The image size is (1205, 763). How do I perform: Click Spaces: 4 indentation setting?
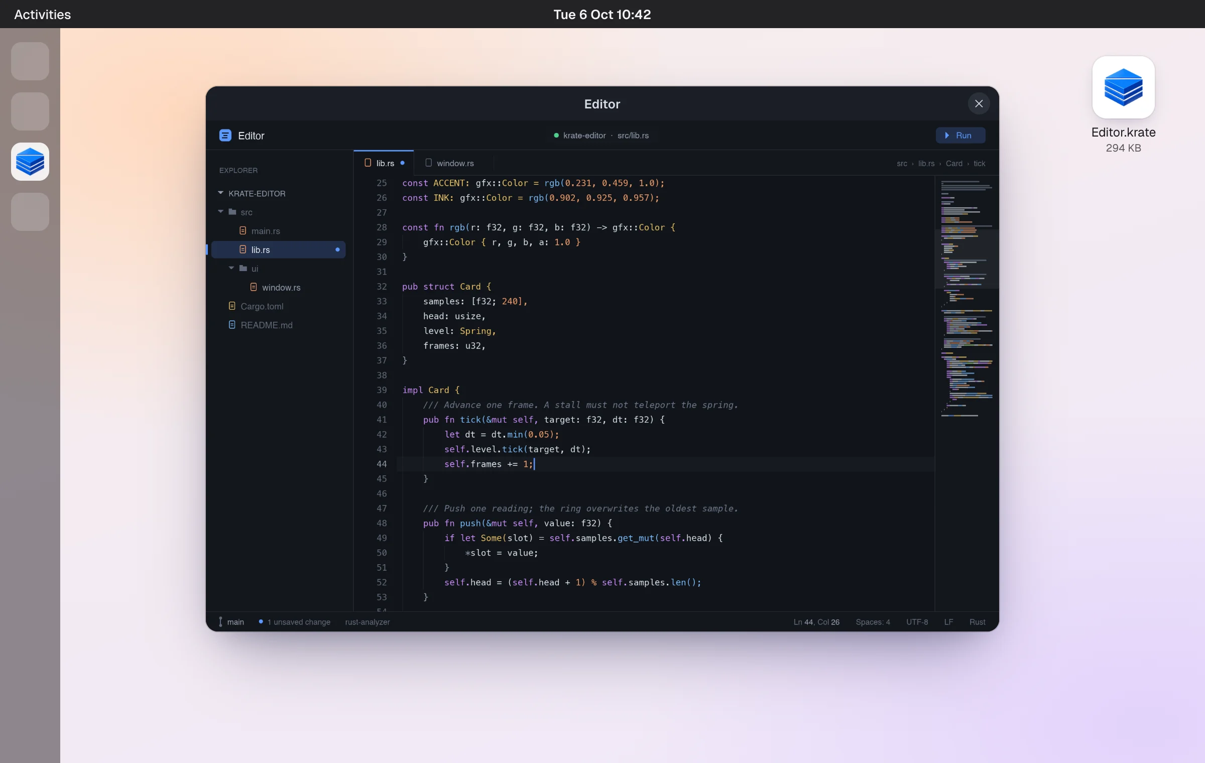click(x=873, y=622)
